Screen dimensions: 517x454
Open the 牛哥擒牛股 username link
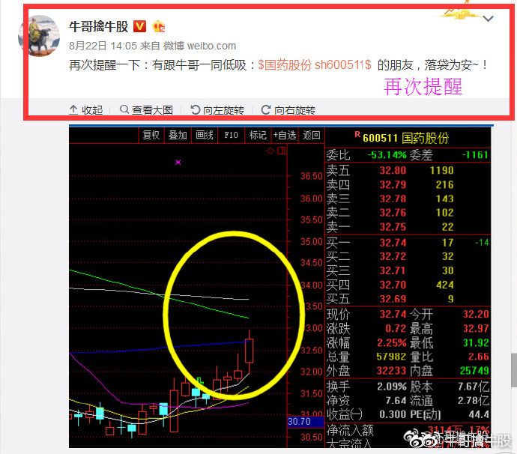(x=98, y=26)
